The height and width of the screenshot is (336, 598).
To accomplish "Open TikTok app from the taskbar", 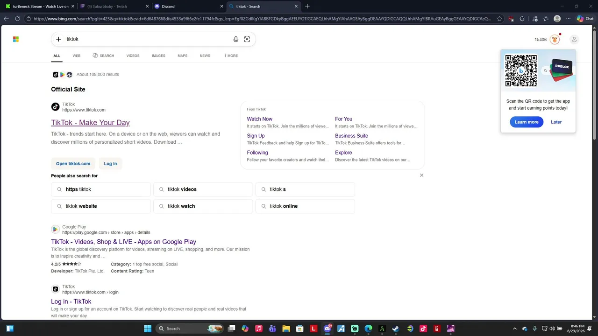I will [x=423, y=329].
